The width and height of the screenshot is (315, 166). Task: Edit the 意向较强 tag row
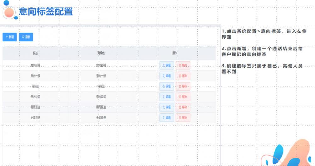coord(167,65)
